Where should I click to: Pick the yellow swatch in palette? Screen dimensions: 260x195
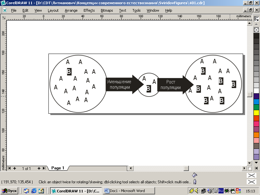[256, 113]
